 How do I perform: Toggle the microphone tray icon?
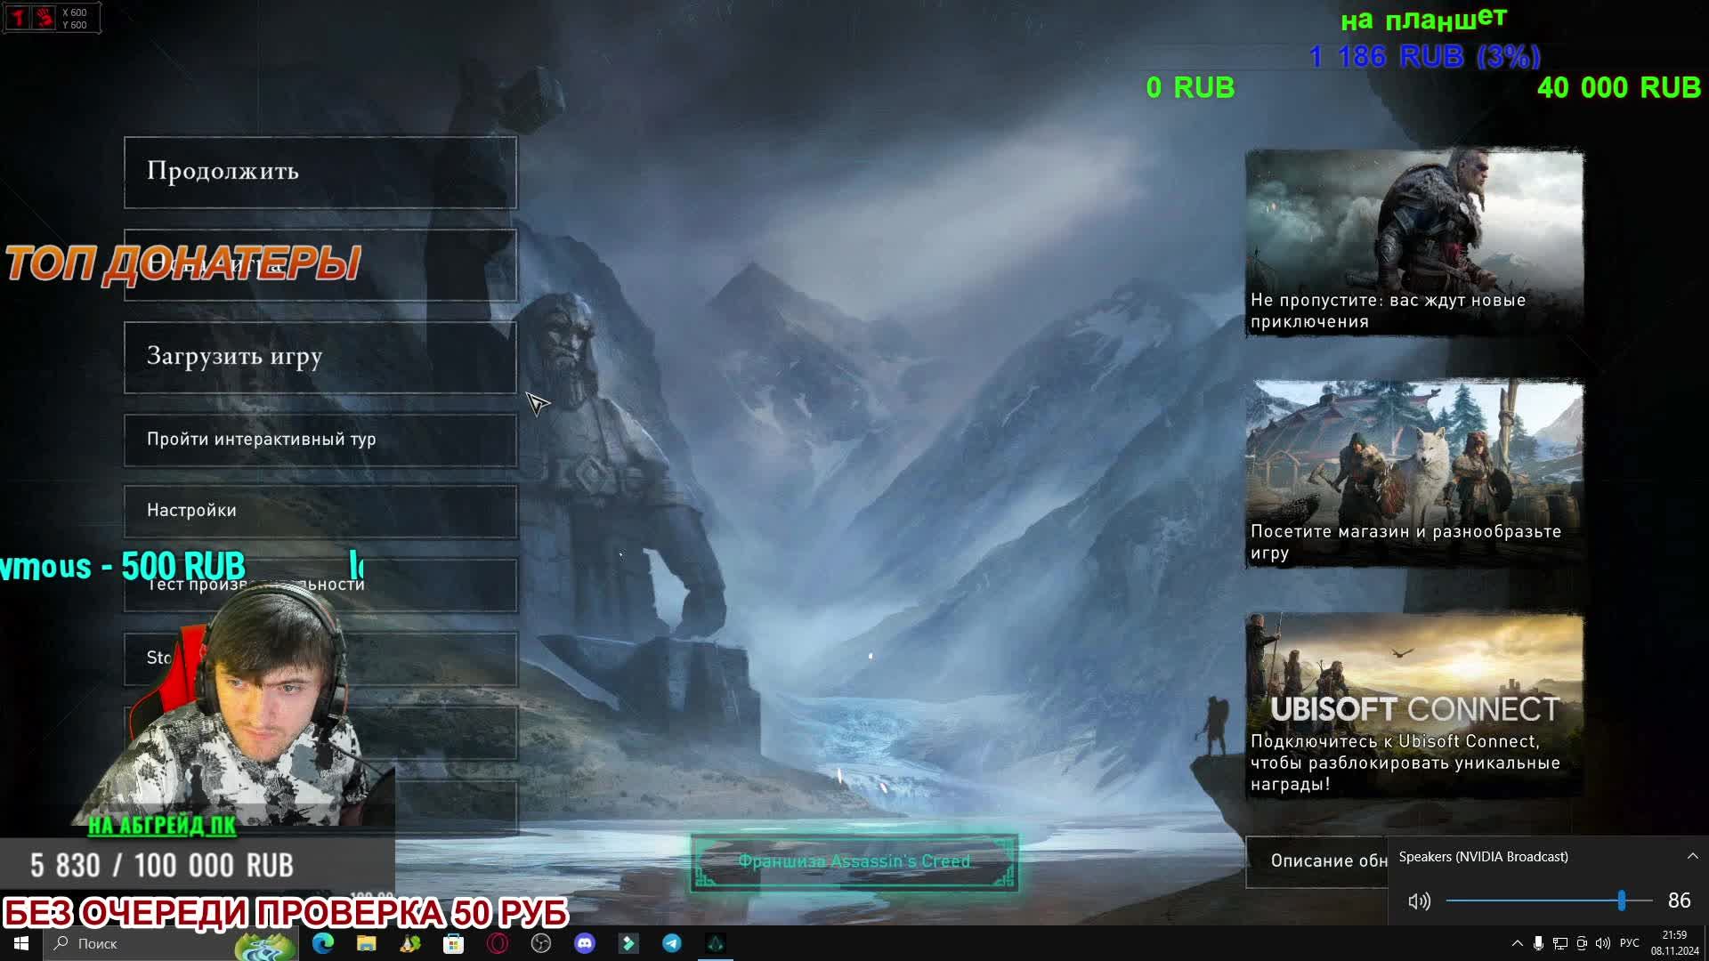pos(1538,943)
